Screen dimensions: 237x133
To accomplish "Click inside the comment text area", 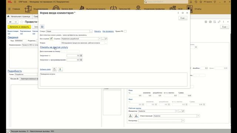I will pos(114,79).
